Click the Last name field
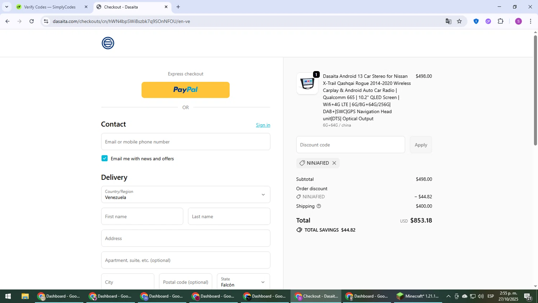Image resolution: width=538 pixels, height=303 pixels. coord(229,216)
